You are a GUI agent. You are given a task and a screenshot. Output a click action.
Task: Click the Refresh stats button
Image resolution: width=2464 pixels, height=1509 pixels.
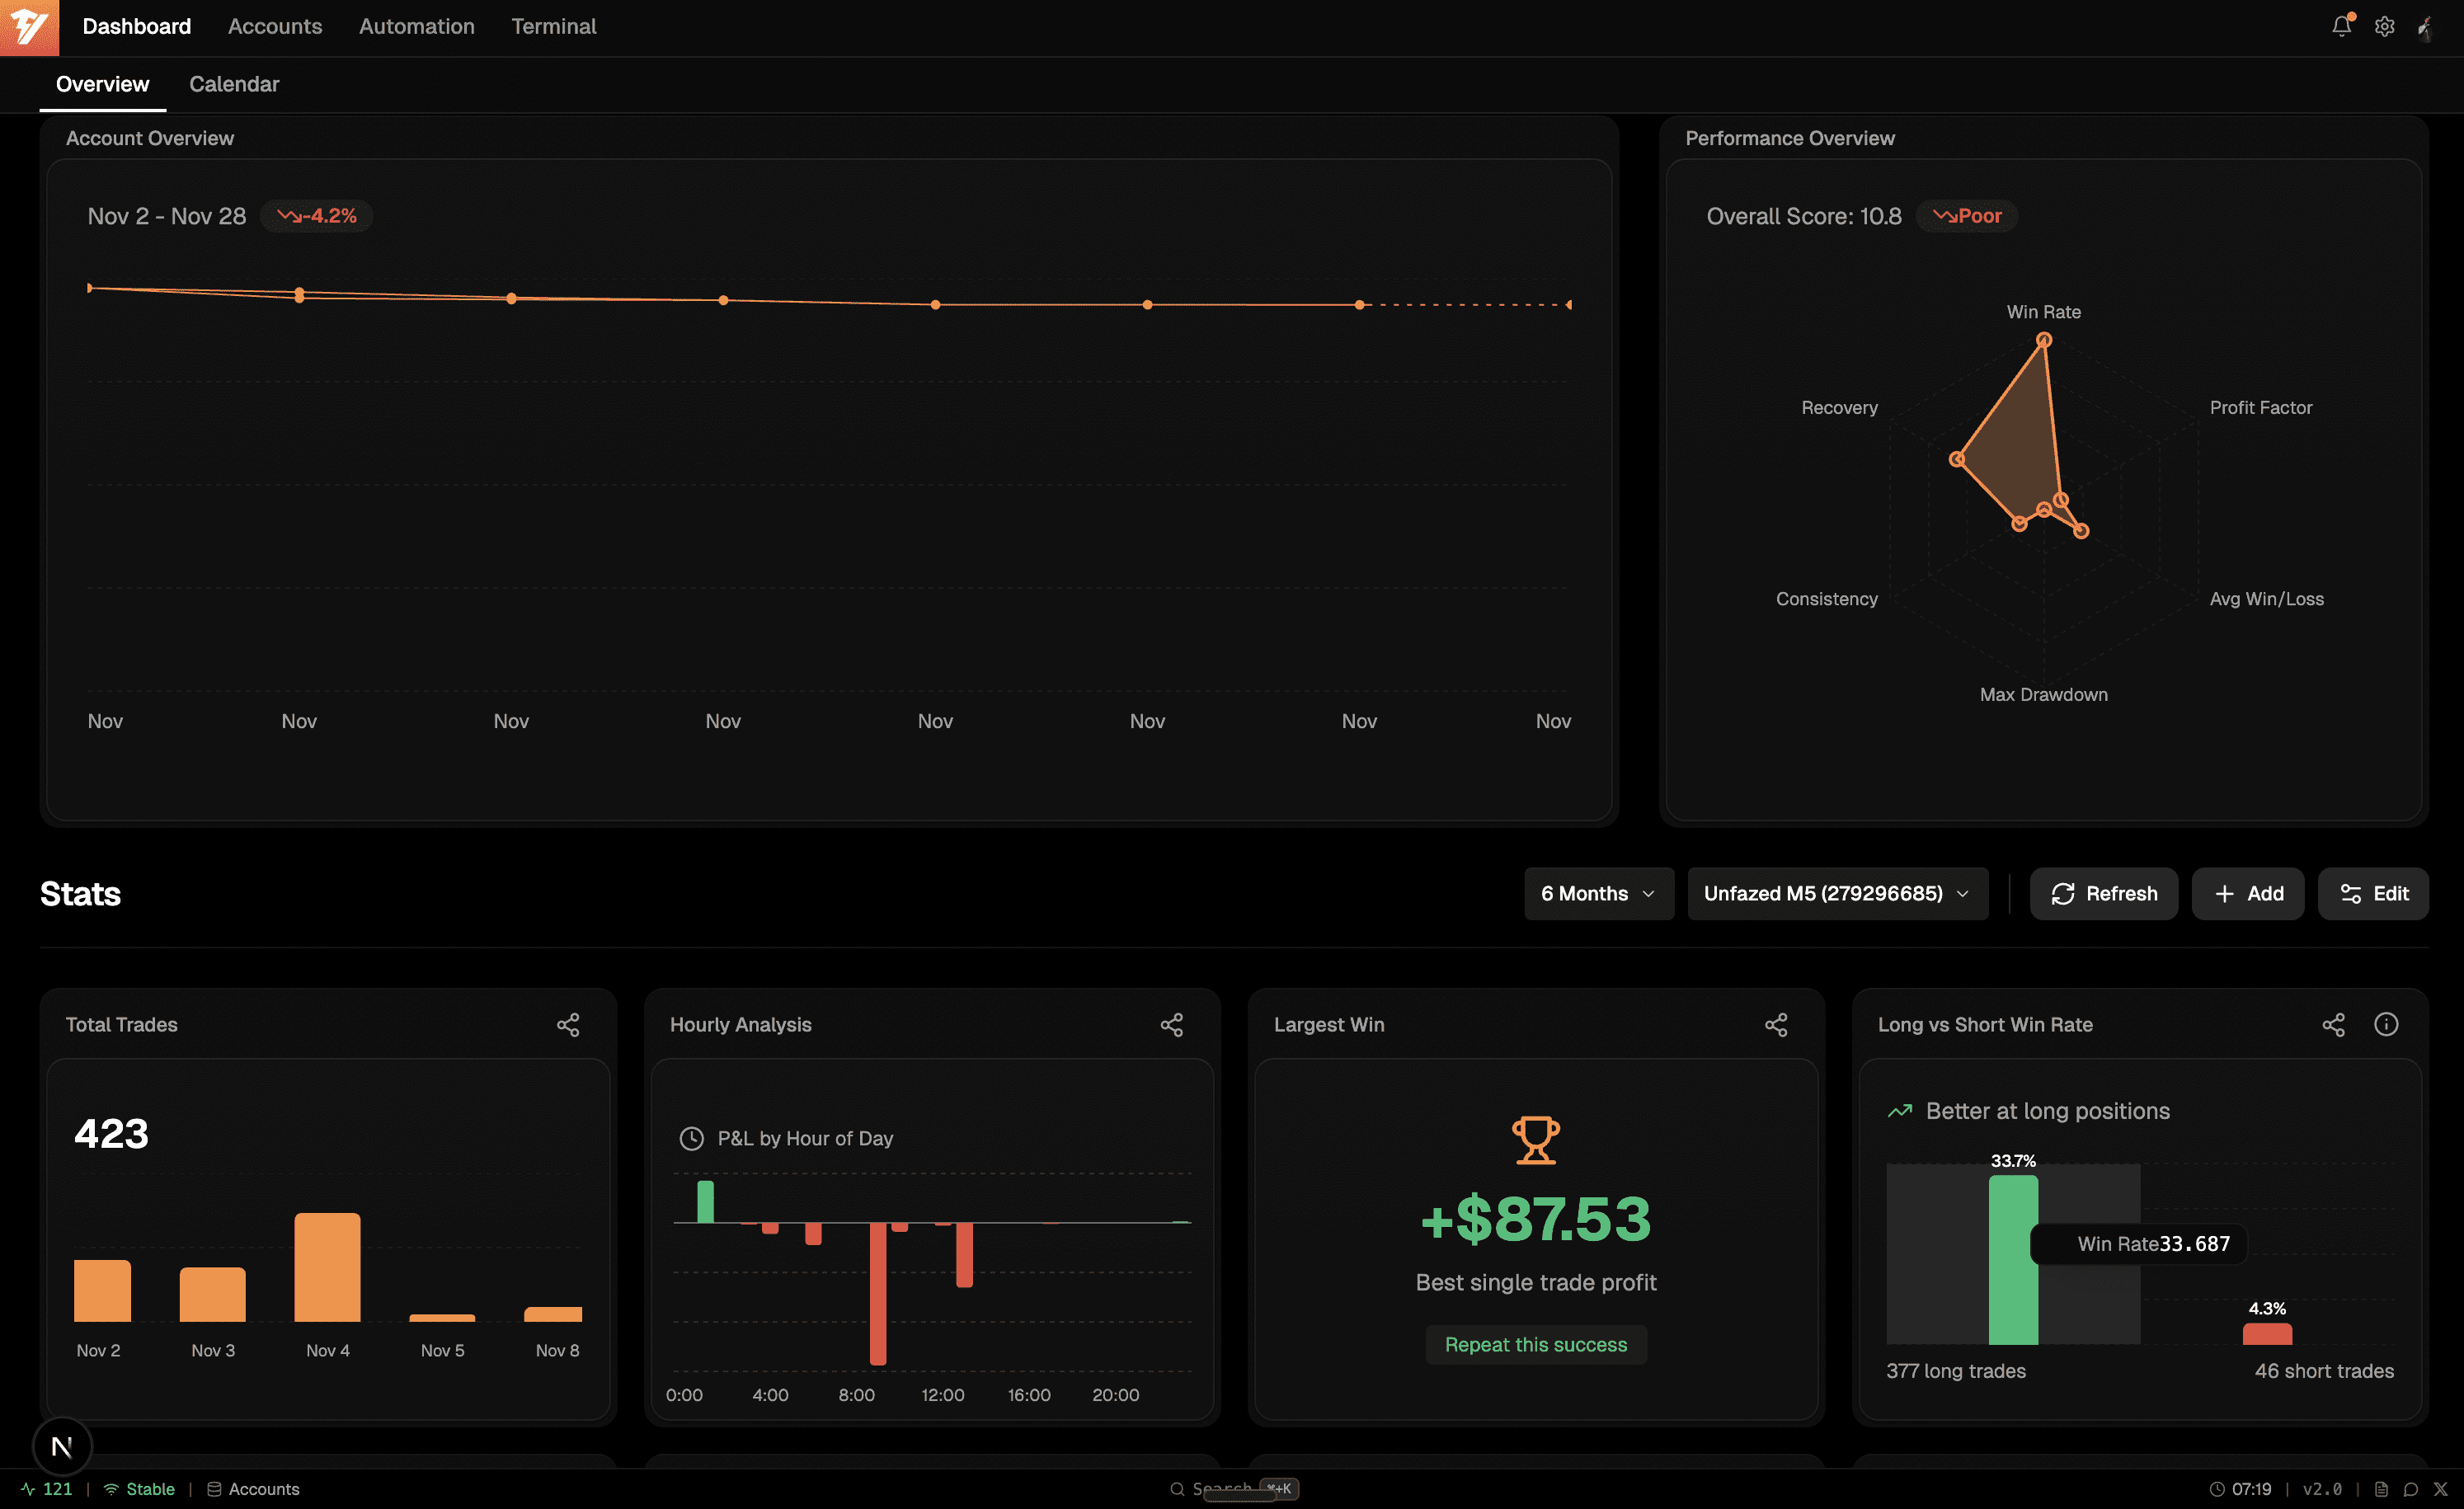(2103, 893)
